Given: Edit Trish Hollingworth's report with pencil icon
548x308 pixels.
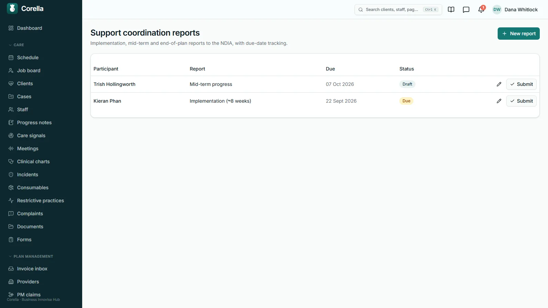Looking at the screenshot, I should [x=499, y=84].
